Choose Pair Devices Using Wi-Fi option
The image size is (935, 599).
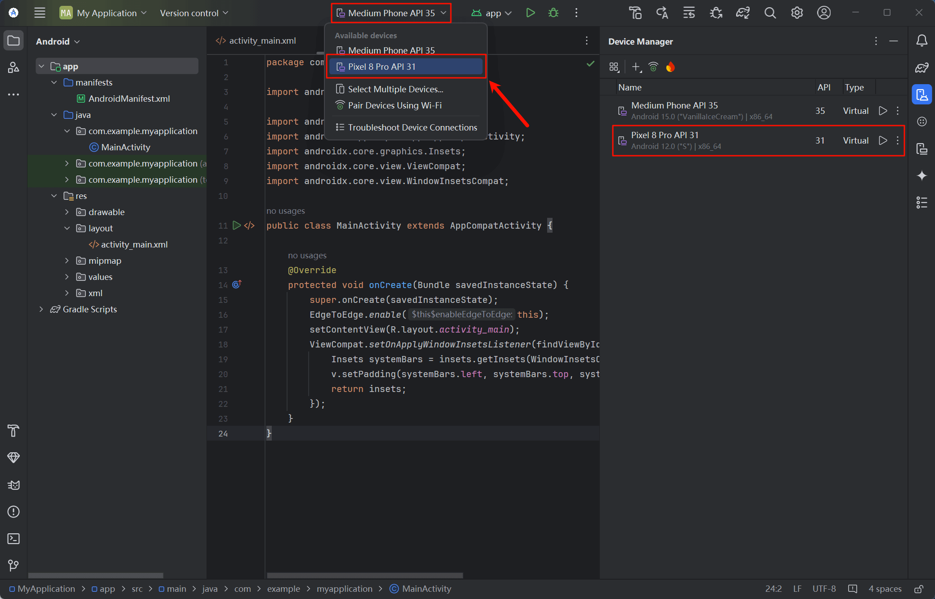click(406, 105)
